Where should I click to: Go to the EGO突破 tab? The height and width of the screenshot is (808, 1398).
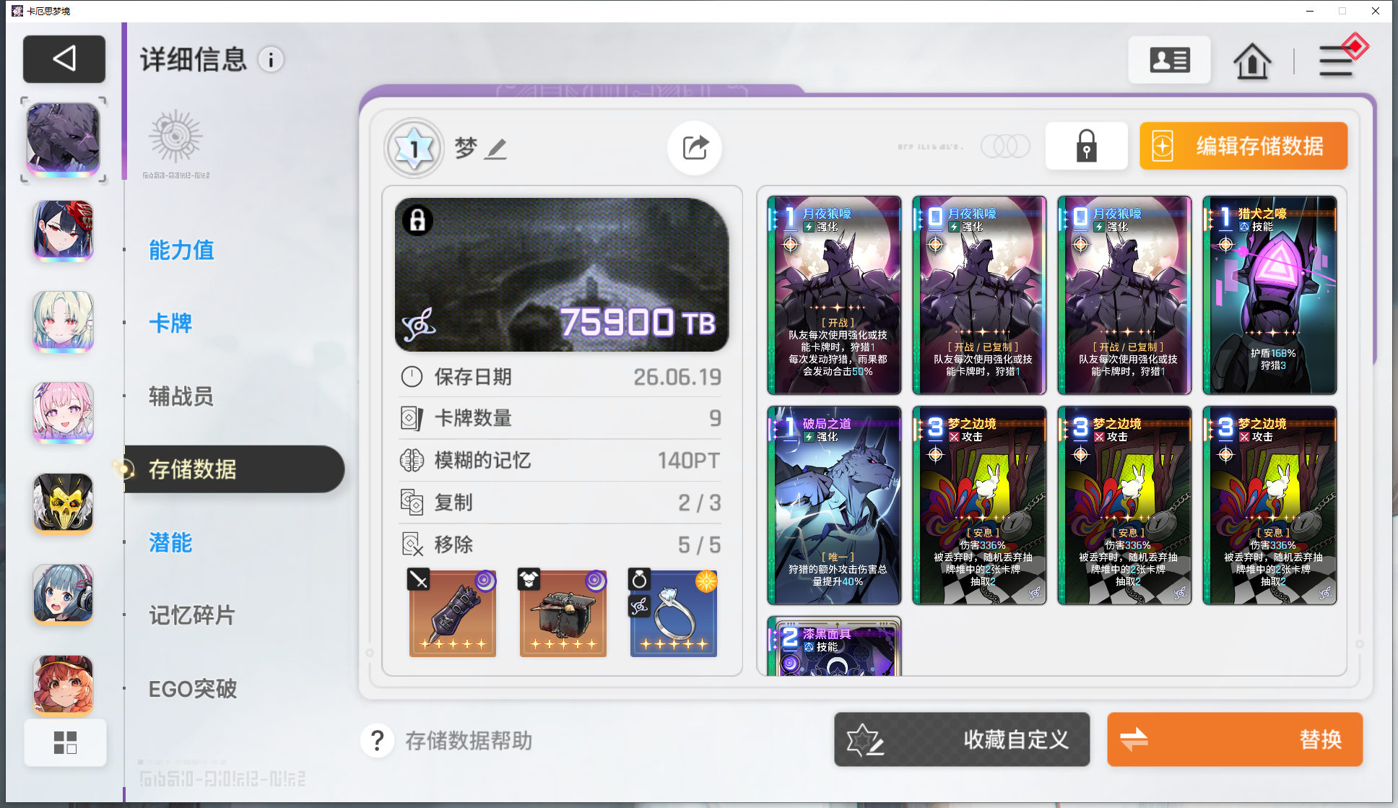tap(193, 689)
